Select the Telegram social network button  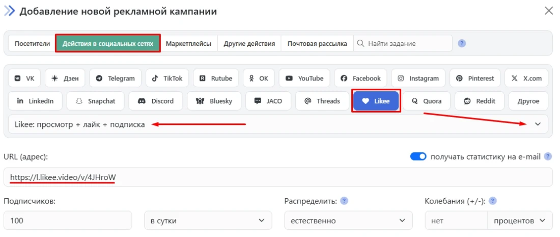115,78
